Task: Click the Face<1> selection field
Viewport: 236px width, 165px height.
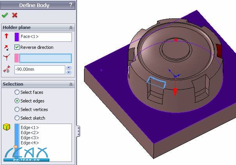Action: 45,37
